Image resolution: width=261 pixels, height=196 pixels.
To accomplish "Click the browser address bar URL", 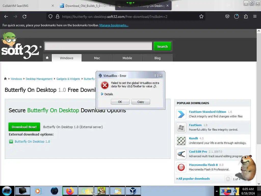I will 115,17.
